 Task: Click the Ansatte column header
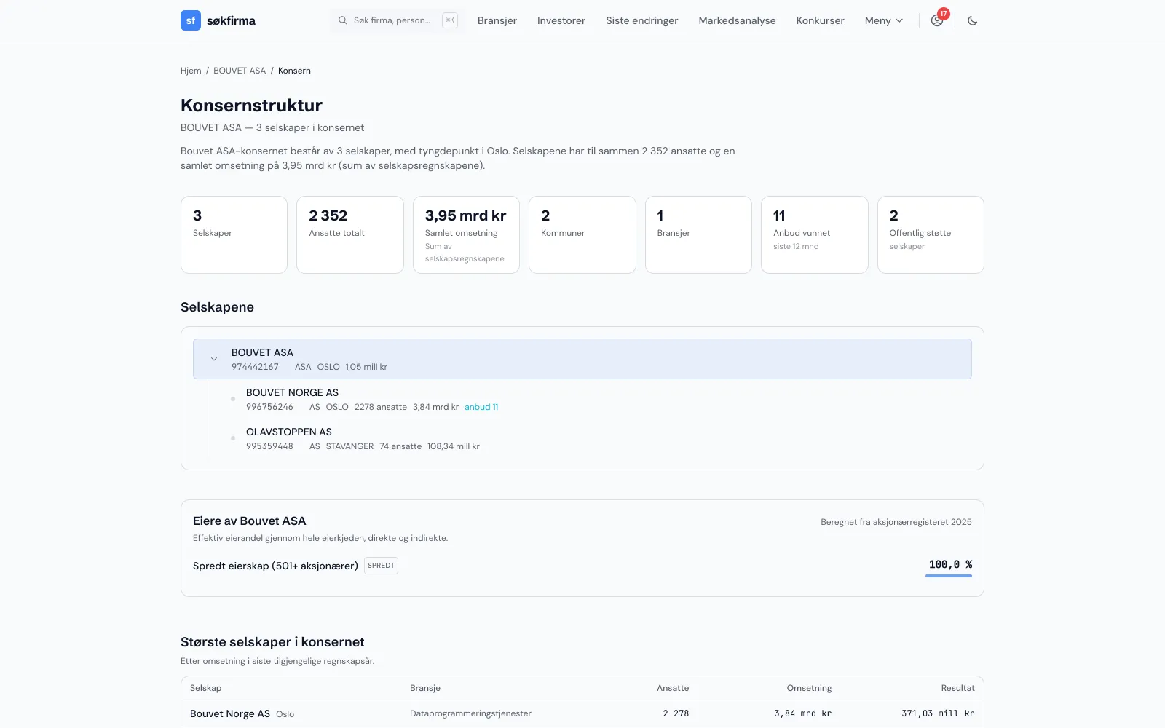pos(673,688)
